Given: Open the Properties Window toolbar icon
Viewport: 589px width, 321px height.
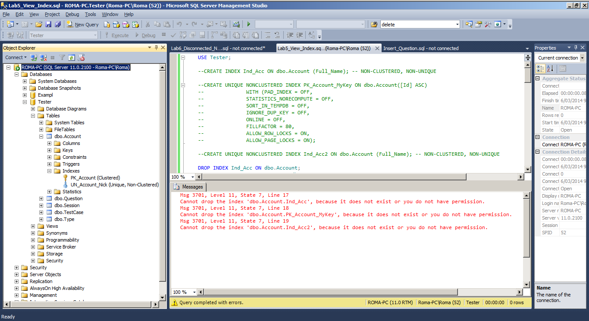Looking at the screenshot, I should pyautogui.click(x=479, y=25).
